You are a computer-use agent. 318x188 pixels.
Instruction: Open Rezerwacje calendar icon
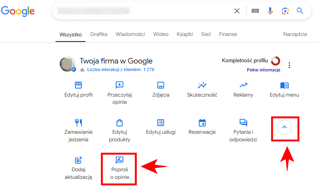click(x=202, y=123)
